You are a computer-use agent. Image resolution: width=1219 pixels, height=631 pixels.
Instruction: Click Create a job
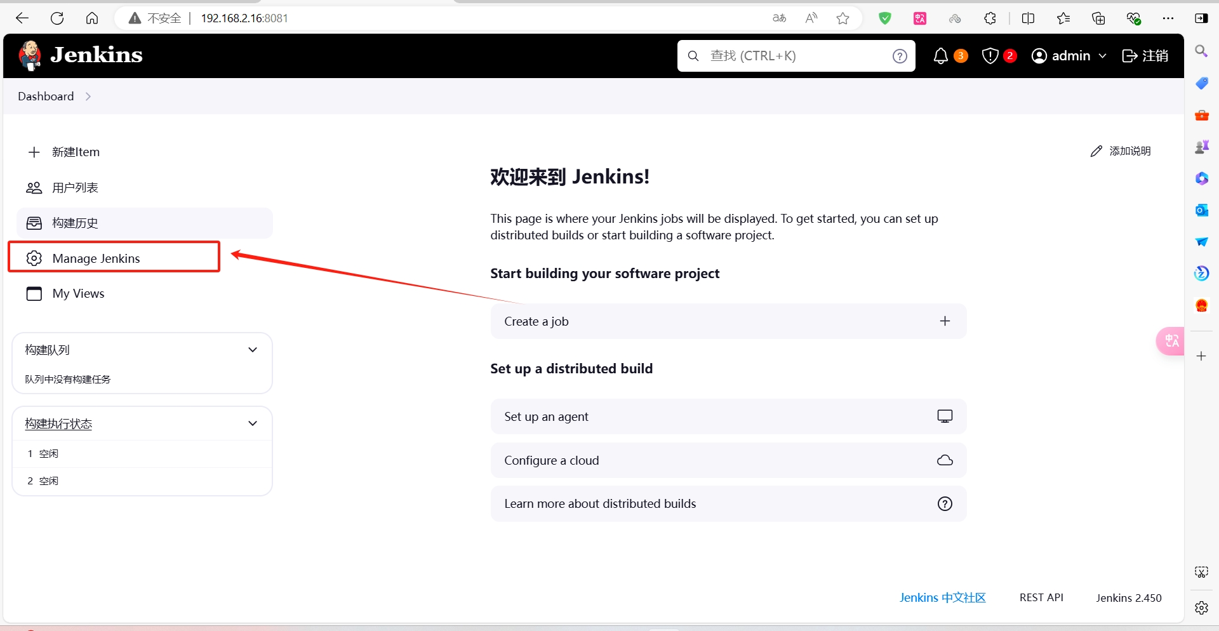pyautogui.click(x=728, y=321)
